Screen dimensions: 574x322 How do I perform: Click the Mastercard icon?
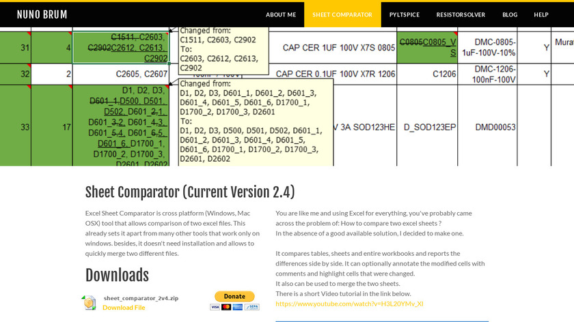(x=226, y=307)
